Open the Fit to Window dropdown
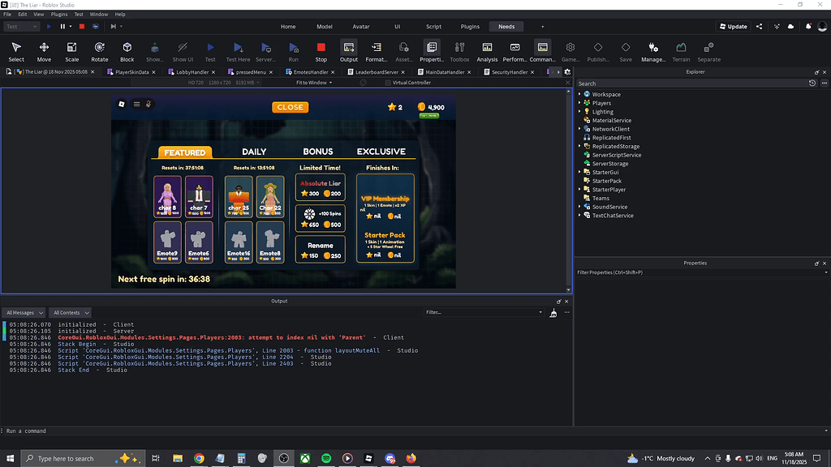The image size is (831, 467). (312, 82)
